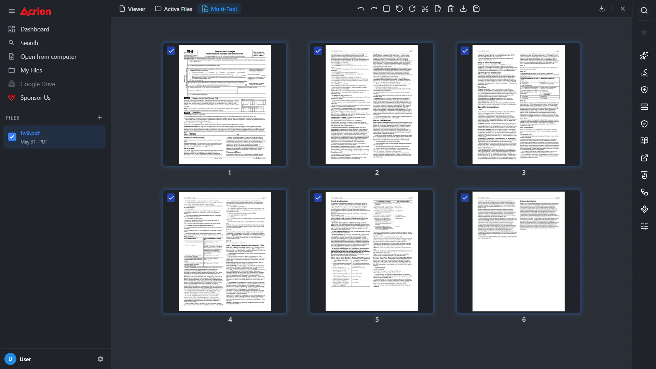Click the stacked rows icon

pos(644,107)
